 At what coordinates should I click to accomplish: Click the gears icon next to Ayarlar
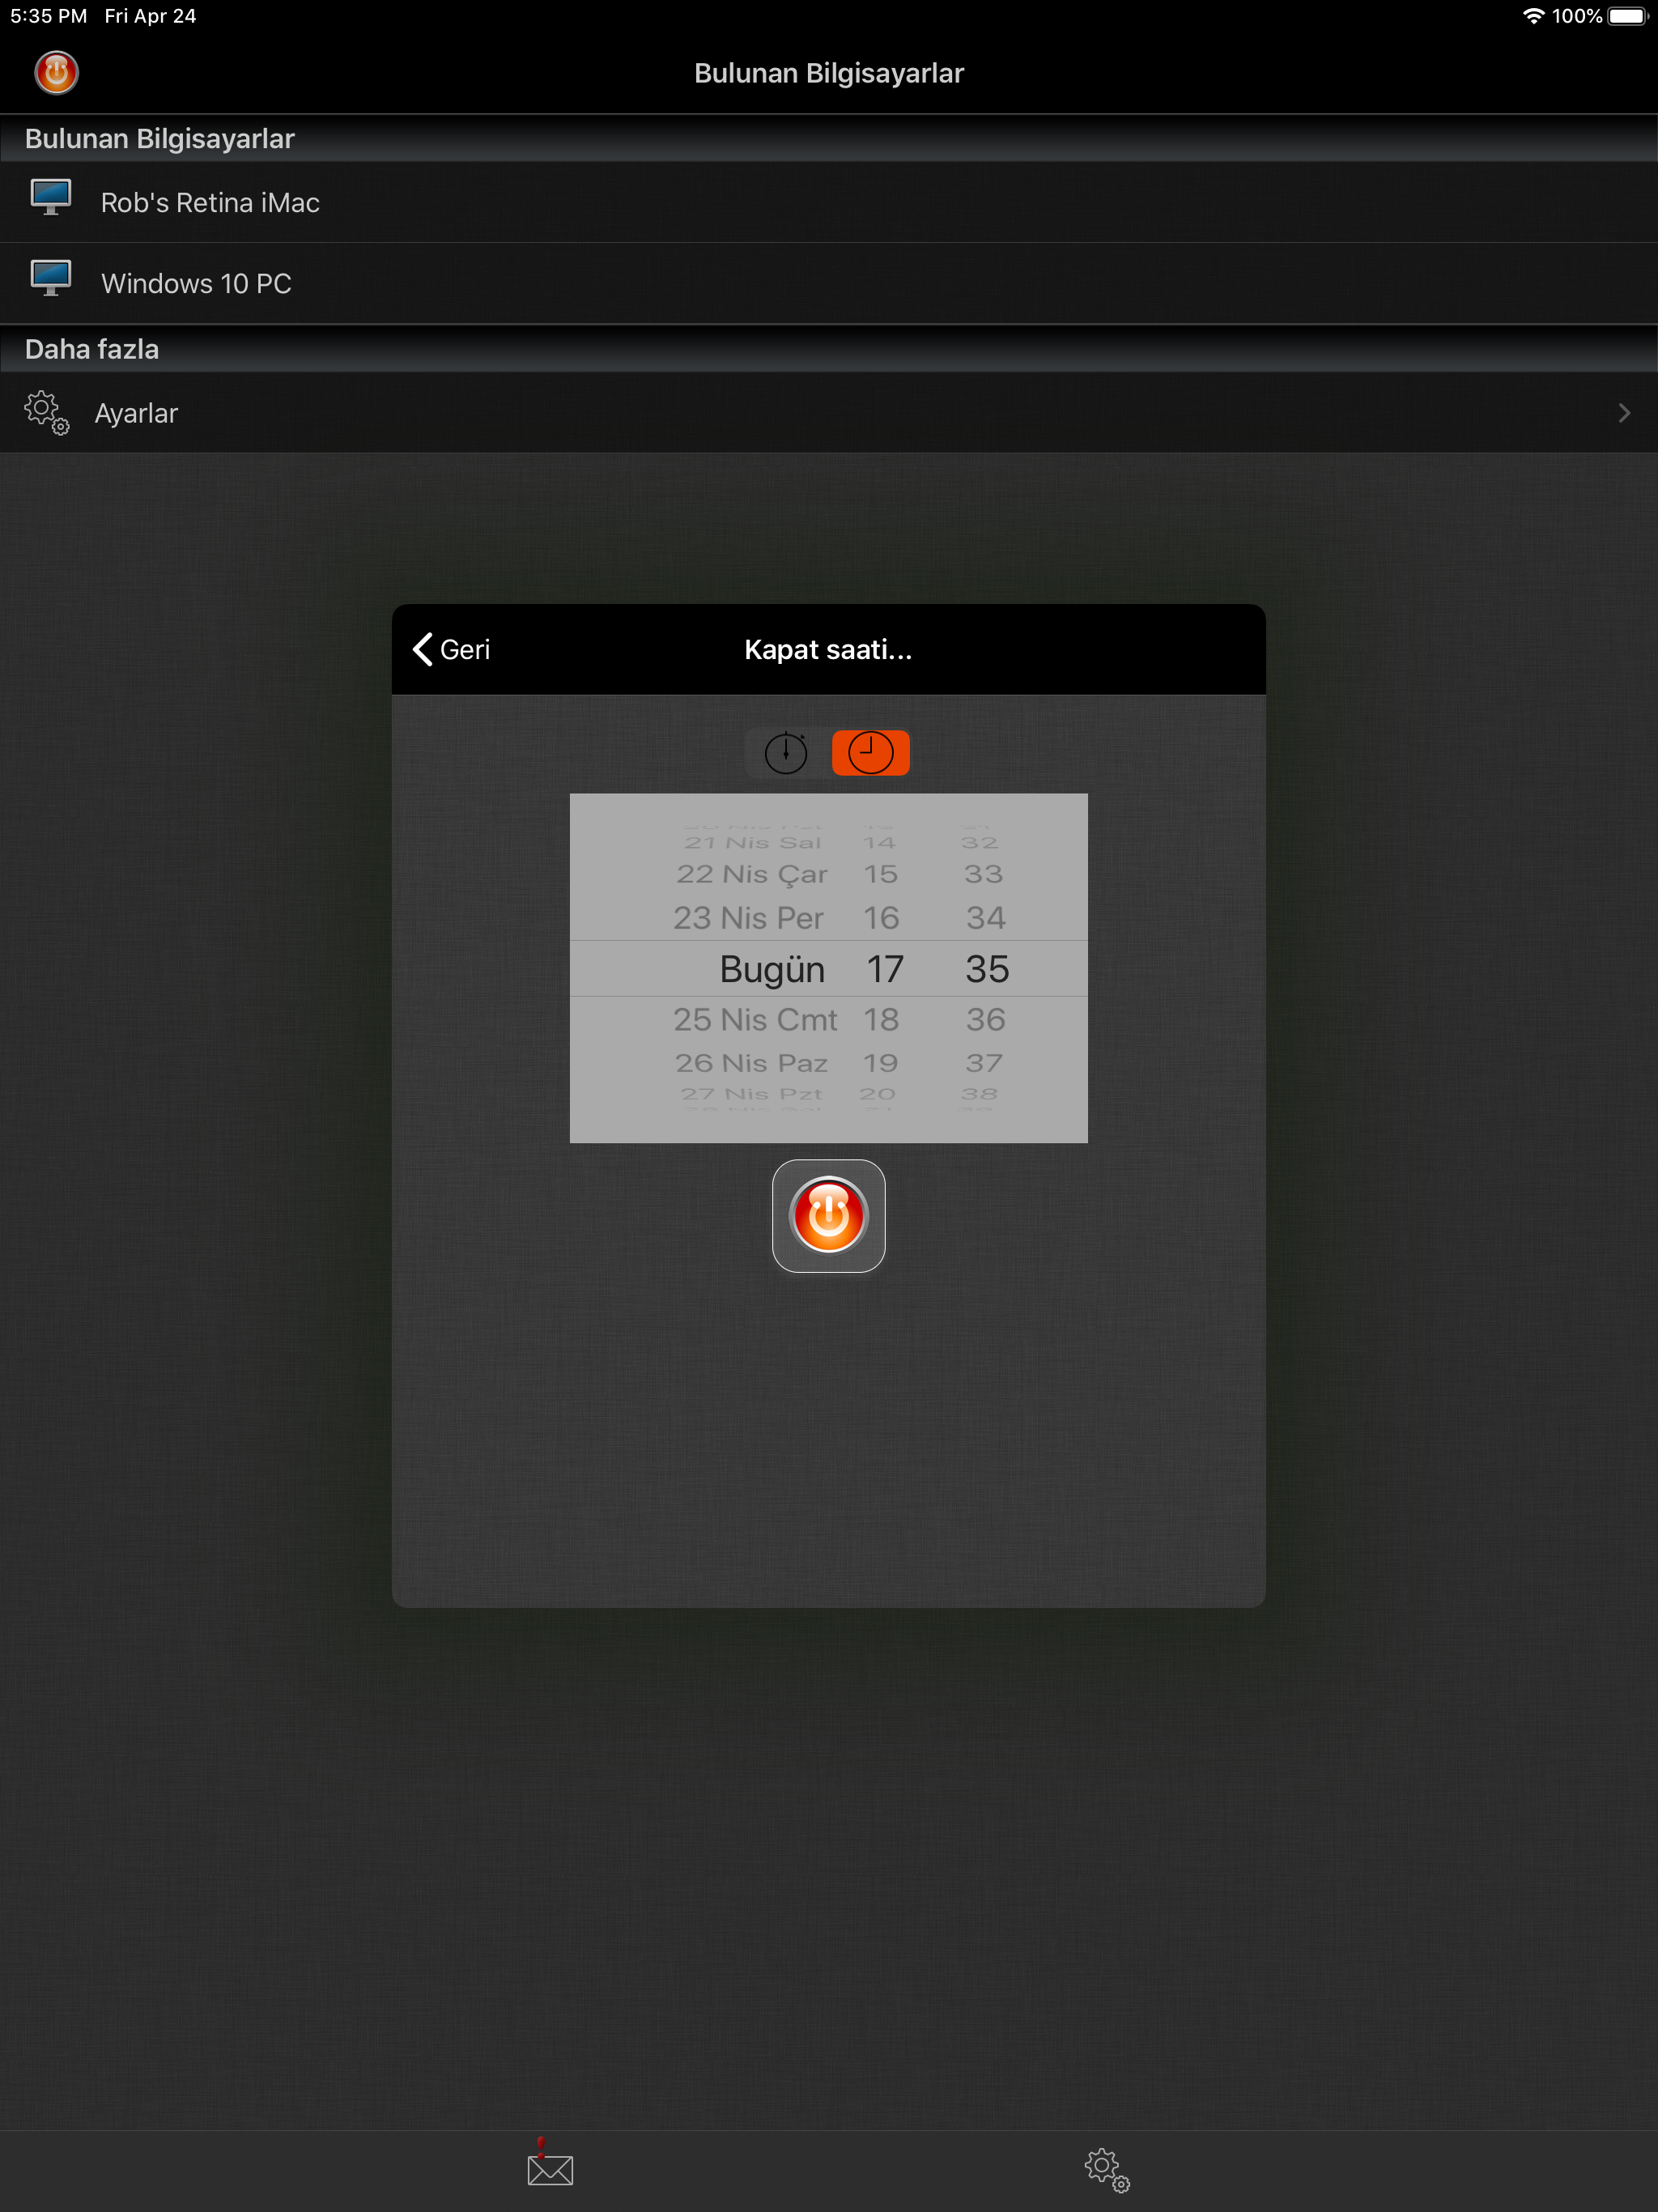[46, 412]
